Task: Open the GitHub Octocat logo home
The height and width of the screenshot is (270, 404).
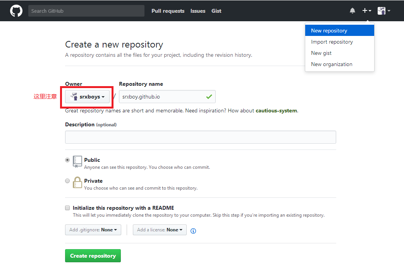Action: click(16, 11)
